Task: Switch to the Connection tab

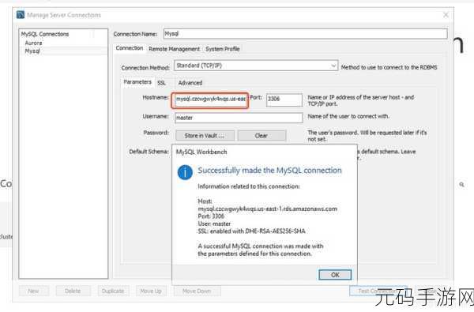Action: click(x=130, y=48)
